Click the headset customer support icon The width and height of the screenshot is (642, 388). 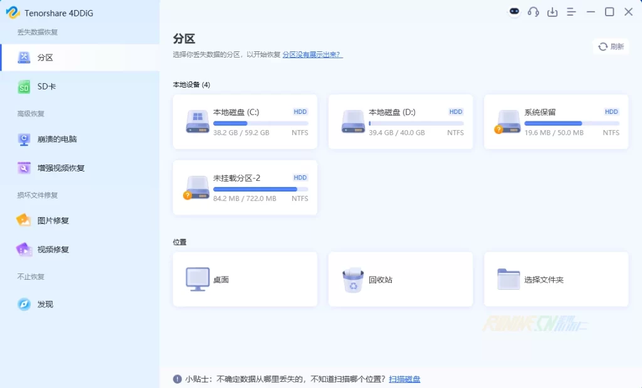tap(534, 12)
